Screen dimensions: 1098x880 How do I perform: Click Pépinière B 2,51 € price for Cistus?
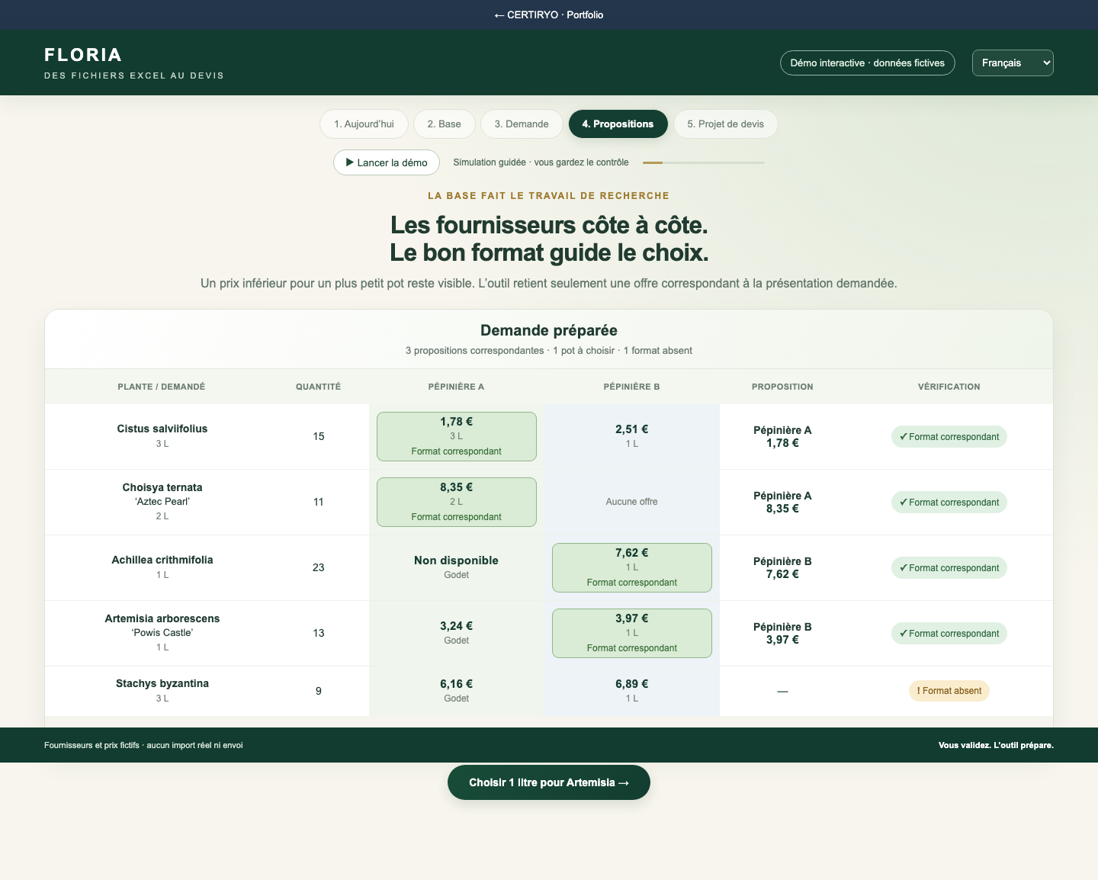pyautogui.click(x=632, y=429)
